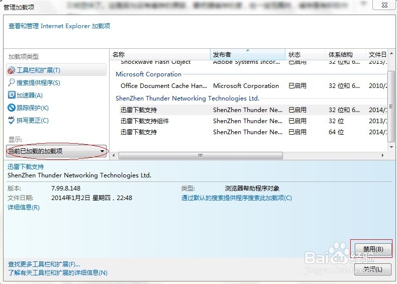Click the vertical scrollbar thumb
This screenshot has width=397, height=284.
[x=391, y=107]
